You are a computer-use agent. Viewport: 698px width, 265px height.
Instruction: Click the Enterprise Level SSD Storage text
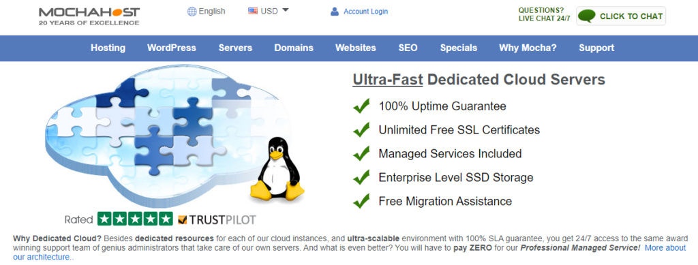click(456, 177)
